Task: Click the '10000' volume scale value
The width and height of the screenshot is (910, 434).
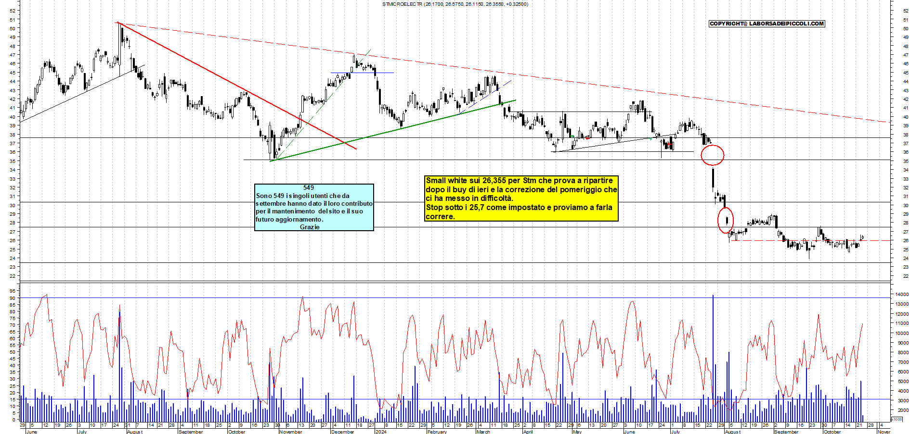Action: pyautogui.click(x=902, y=333)
